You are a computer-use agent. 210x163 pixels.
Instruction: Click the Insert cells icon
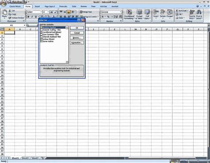pyautogui.click(x=156, y=12)
